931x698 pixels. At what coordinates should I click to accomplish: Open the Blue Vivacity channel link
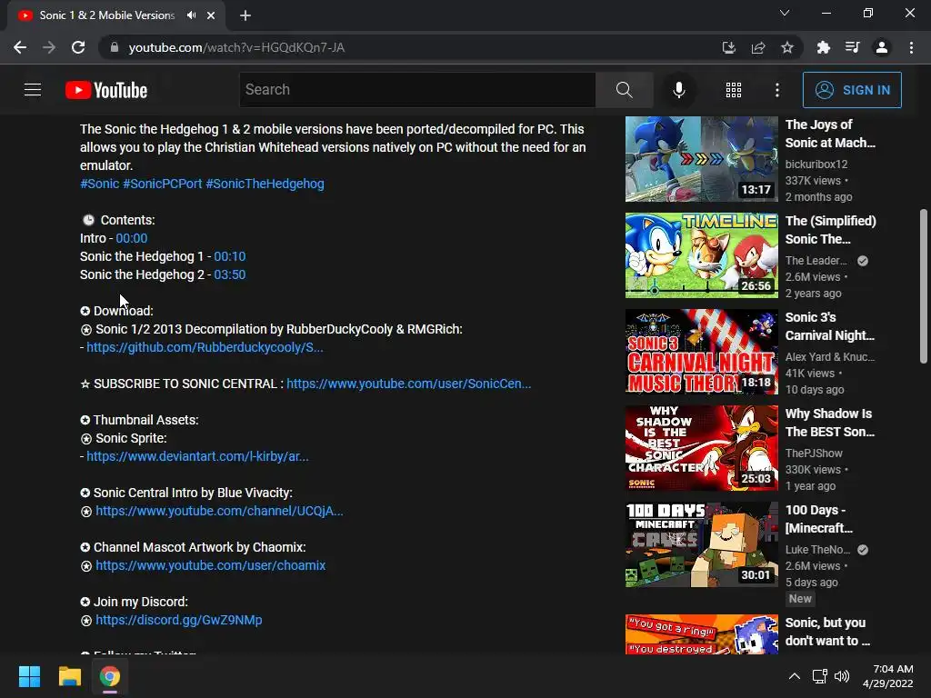tap(219, 511)
